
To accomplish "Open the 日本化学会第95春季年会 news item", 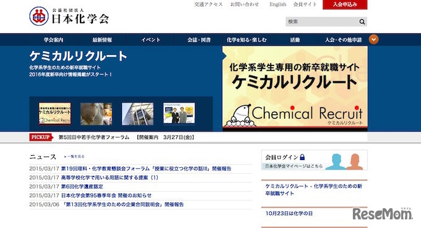I will point(106,196).
